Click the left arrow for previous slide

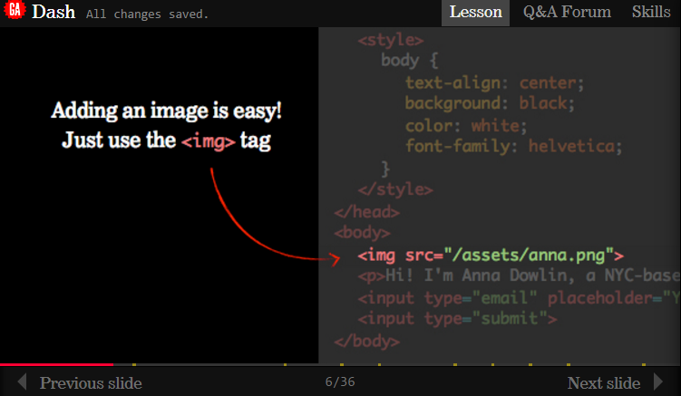[22, 382]
